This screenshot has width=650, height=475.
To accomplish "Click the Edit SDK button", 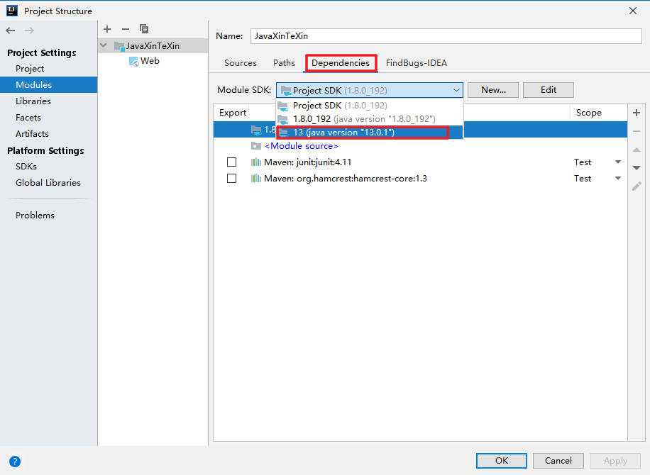I will pos(549,90).
